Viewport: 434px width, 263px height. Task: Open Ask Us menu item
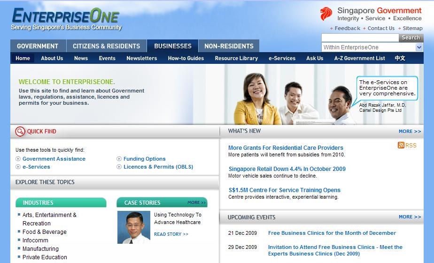pyautogui.click(x=315, y=58)
